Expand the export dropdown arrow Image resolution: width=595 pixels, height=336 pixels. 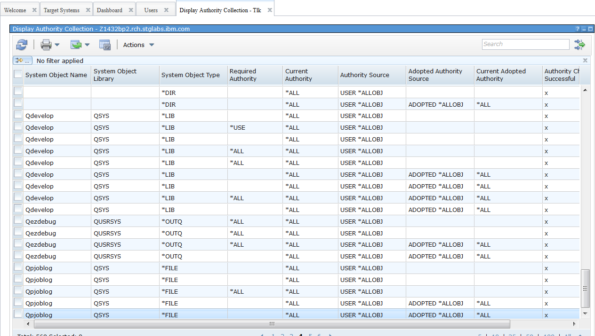click(x=87, y=45)
